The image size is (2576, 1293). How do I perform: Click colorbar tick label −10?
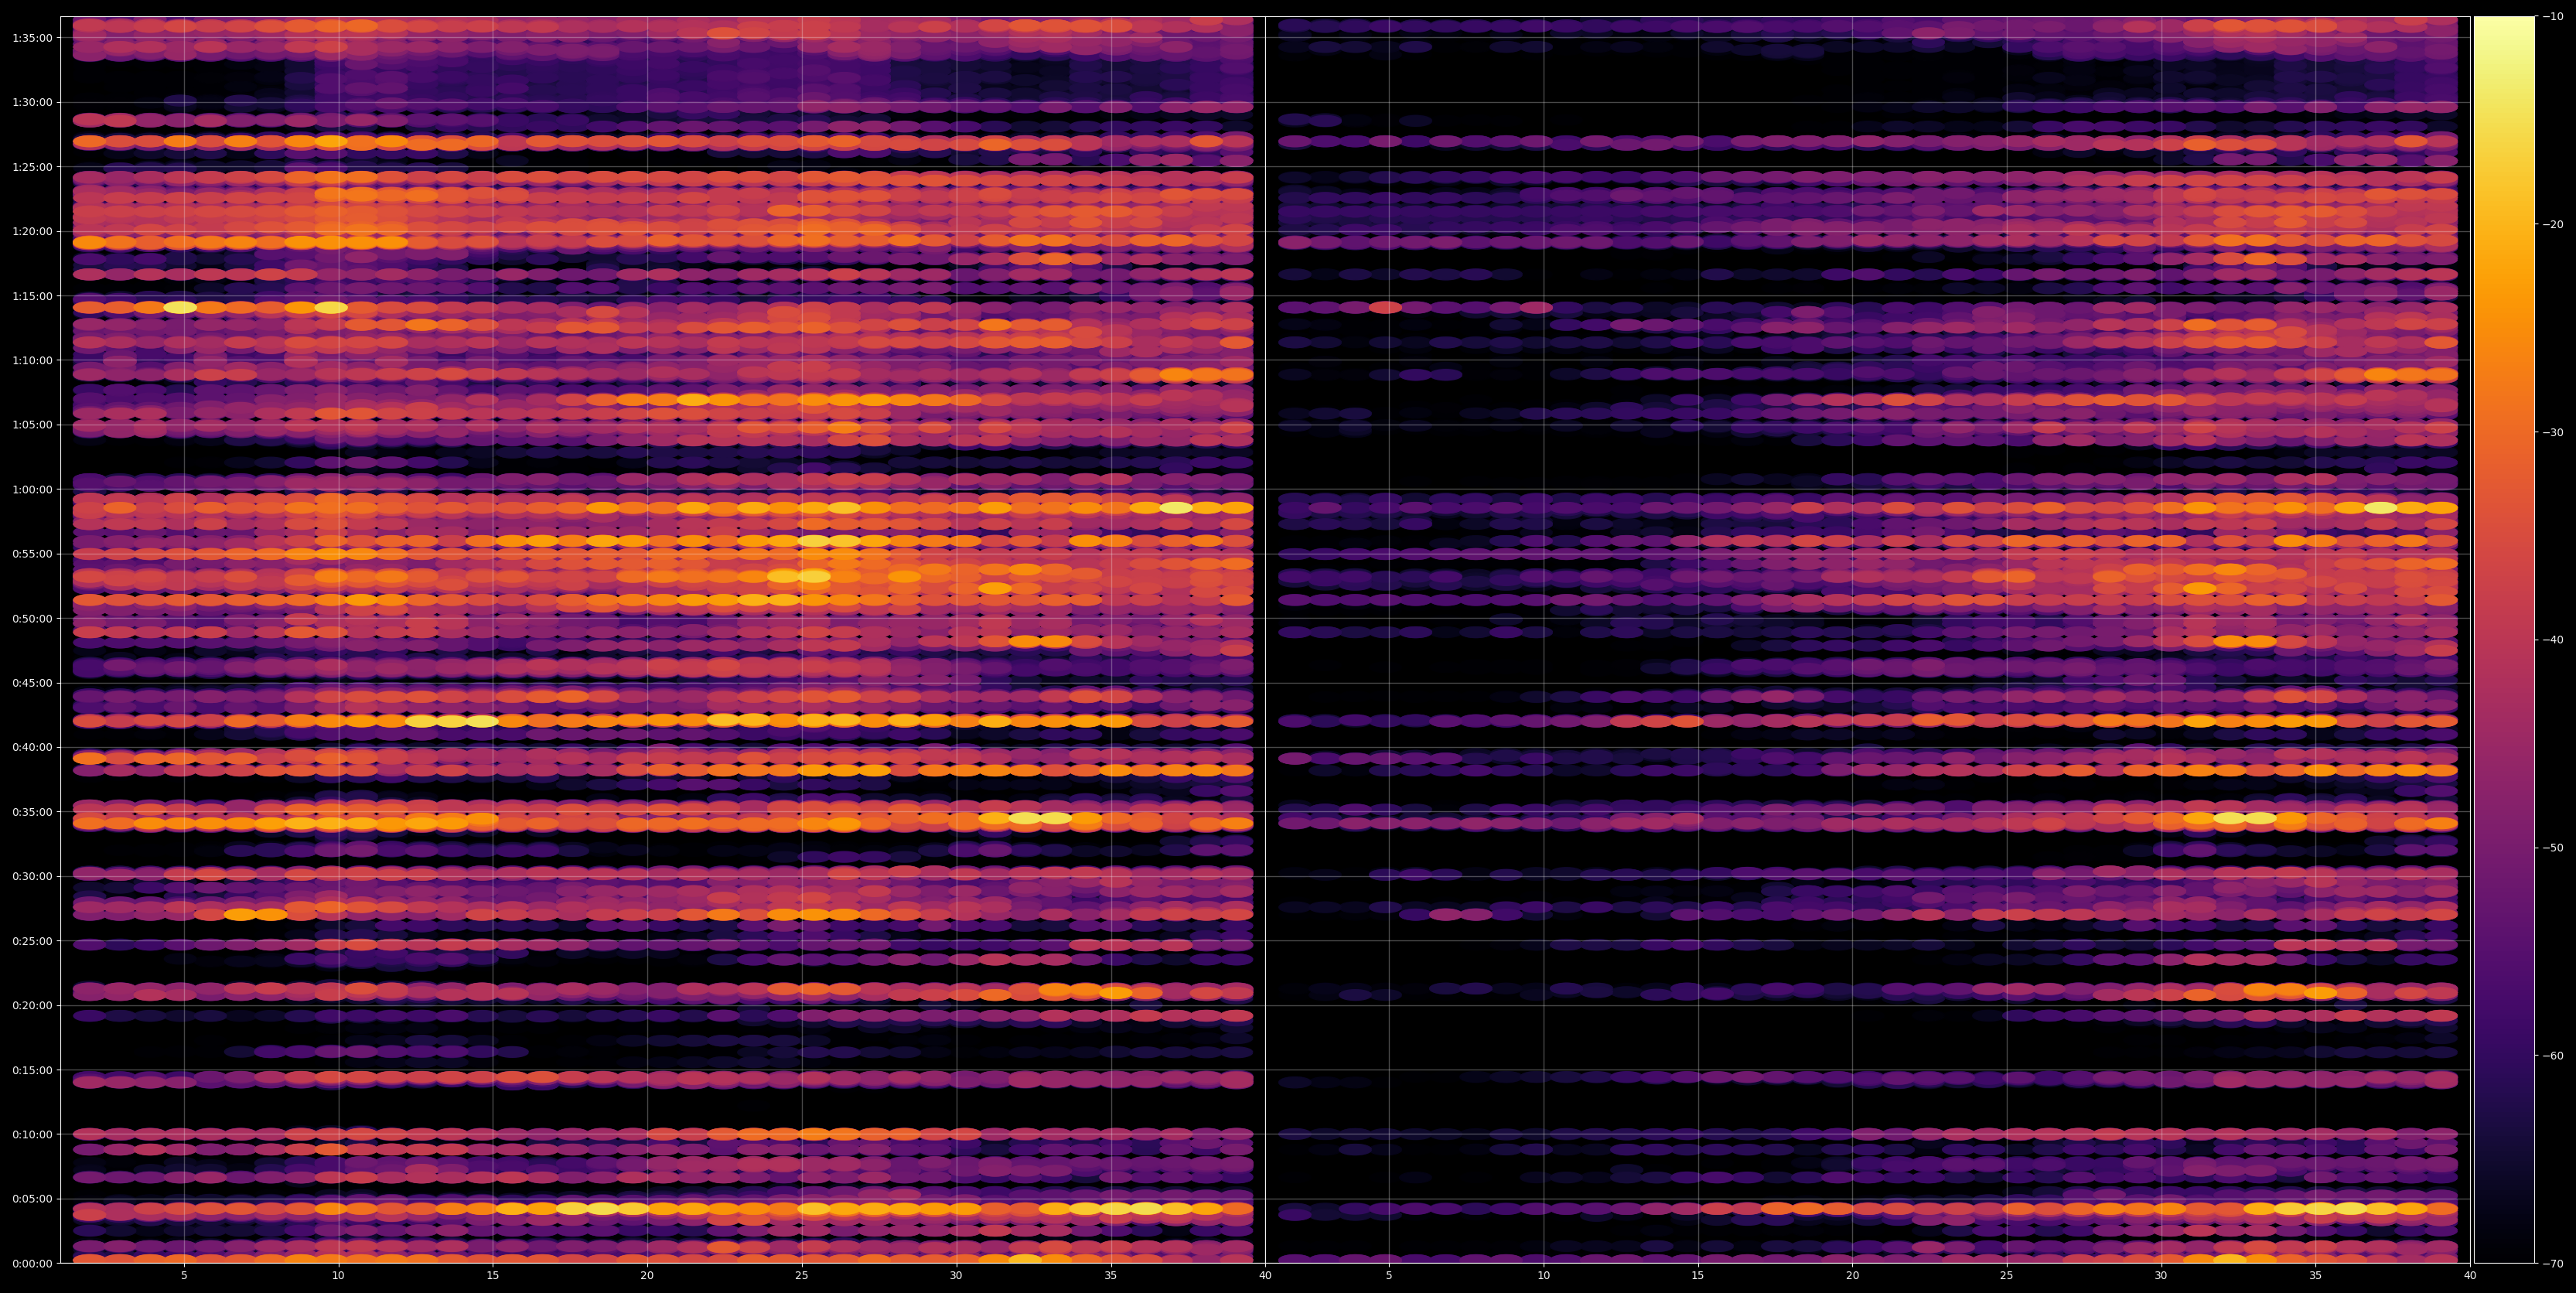pyautogui.click(x=2553, y=16)
